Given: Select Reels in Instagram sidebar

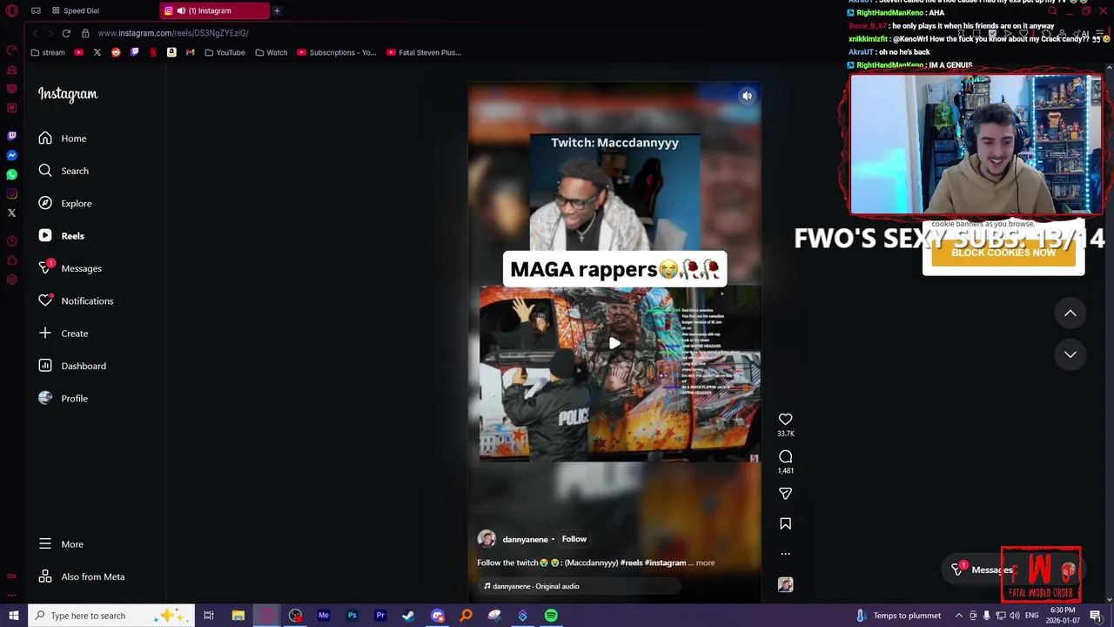Looking at the screenshot, I should pyautogui.click(x=61, y=236).
